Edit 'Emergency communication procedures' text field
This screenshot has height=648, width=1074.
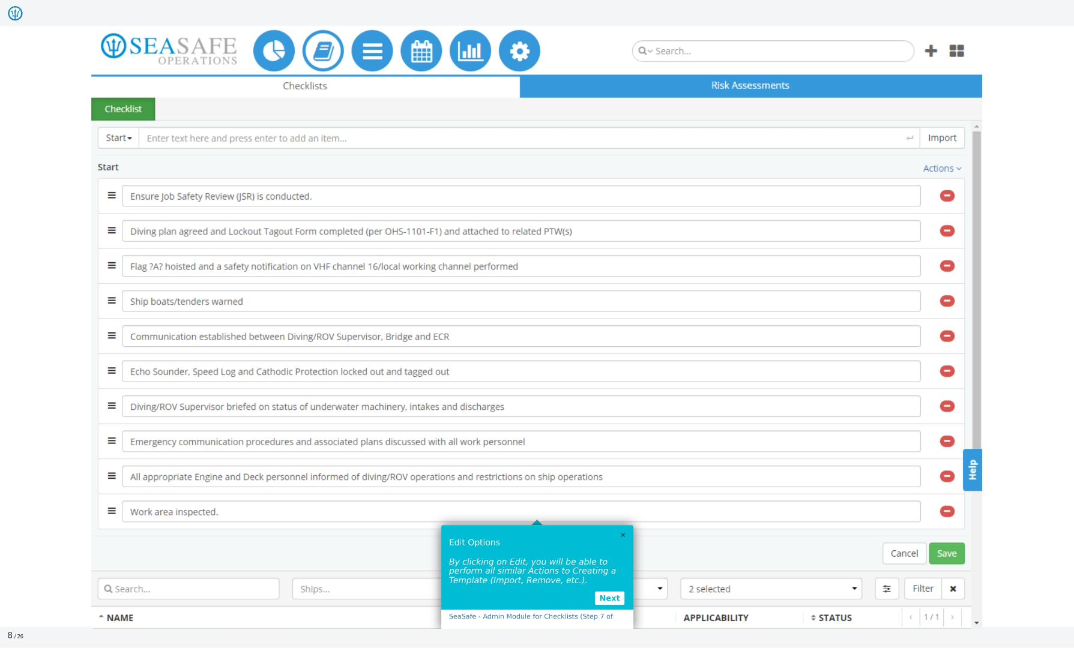(521, 442)
